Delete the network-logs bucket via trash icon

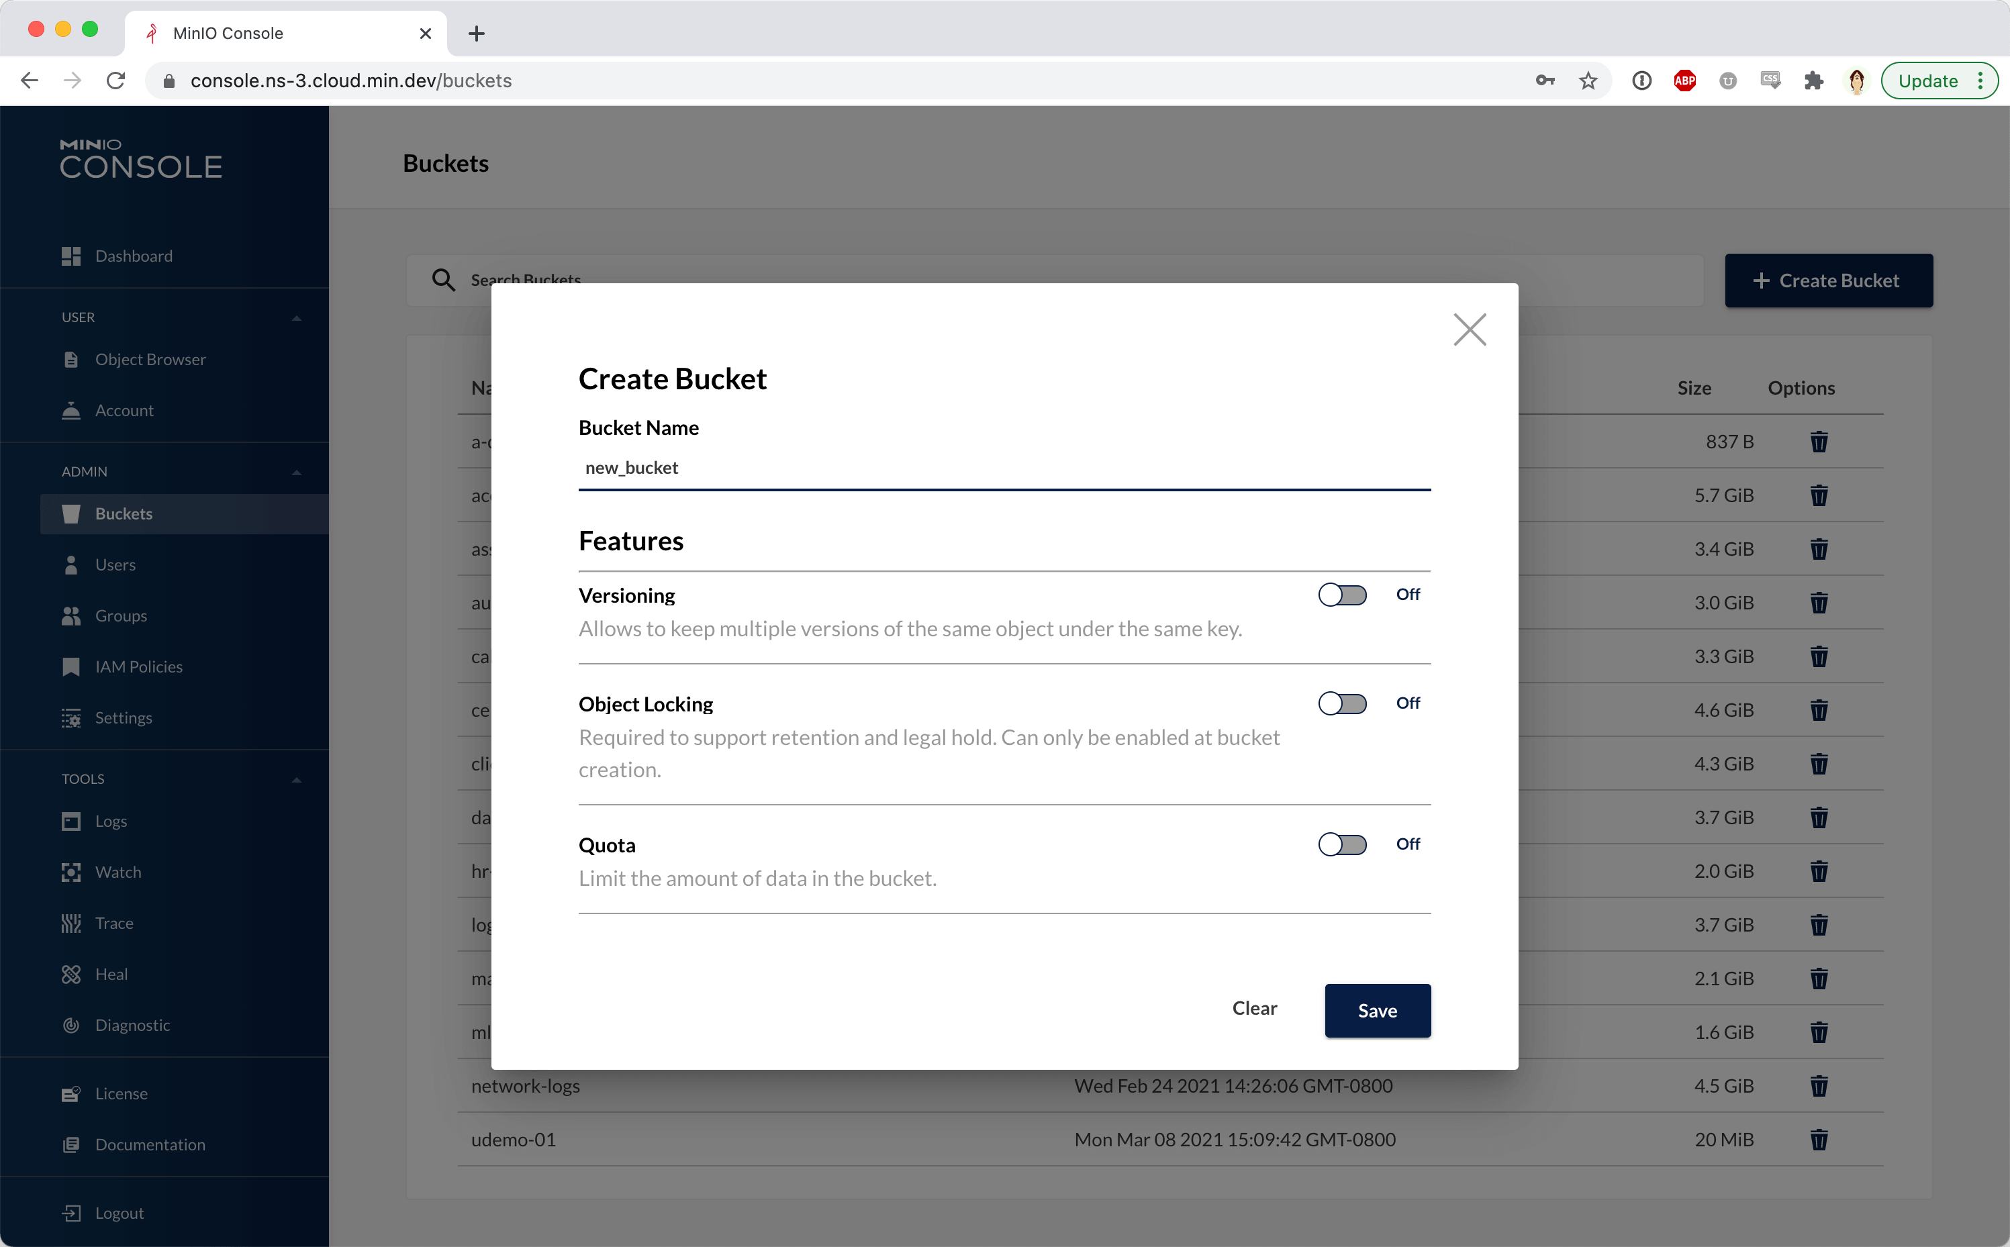(1819, 1085)
